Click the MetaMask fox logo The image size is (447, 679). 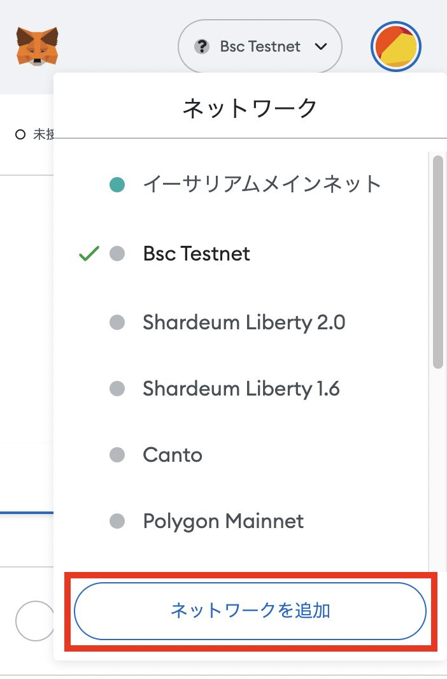tap(37, 46)
